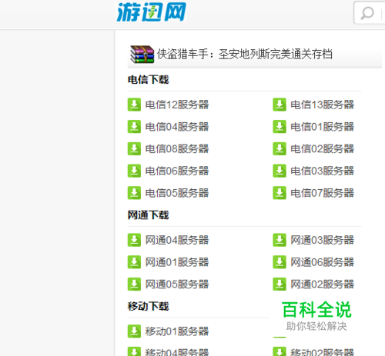Click the 电信下载 section heading
This screenshot has height=356, width=385.
(149, 80)
